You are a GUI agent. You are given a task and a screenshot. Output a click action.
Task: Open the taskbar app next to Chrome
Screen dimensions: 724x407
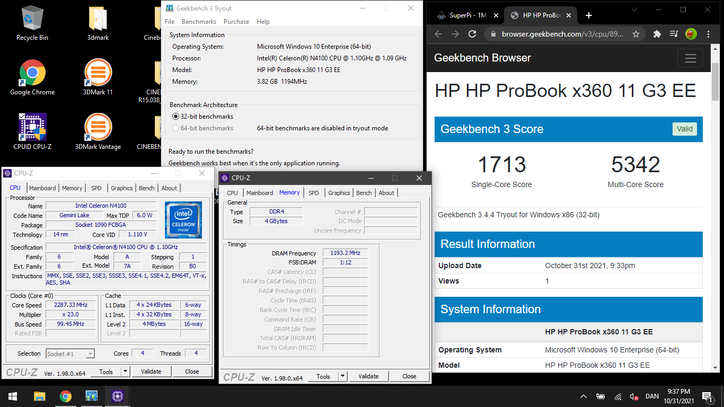tap(91, 396)
